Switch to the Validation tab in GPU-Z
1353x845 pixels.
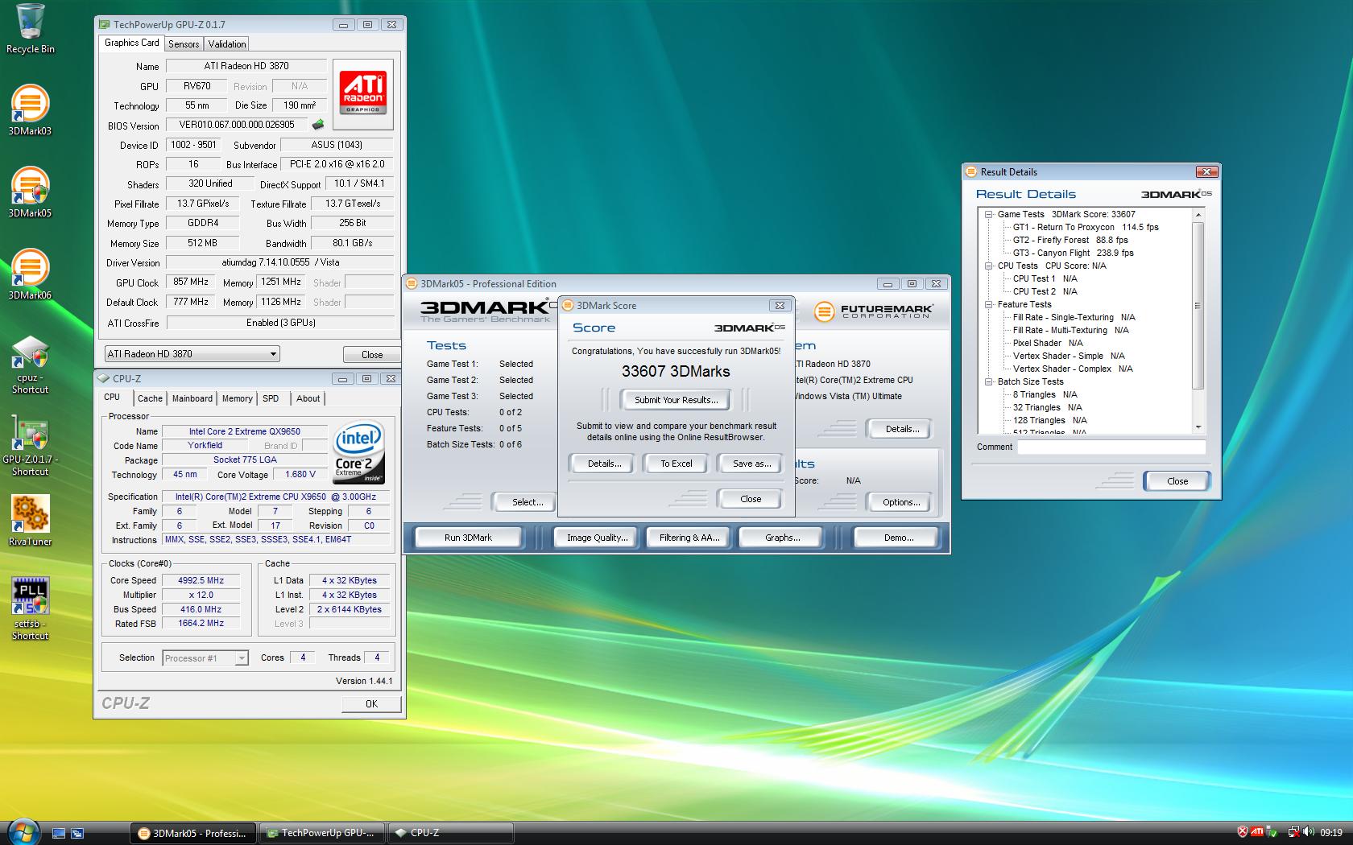click(x=227, y=44)
